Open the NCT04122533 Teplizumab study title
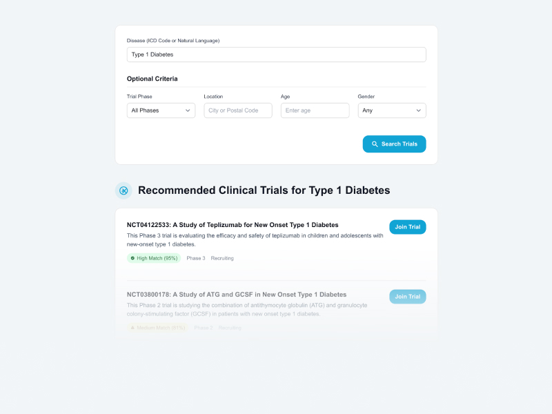This screenshot has width=552, height=414. [233, 225]
